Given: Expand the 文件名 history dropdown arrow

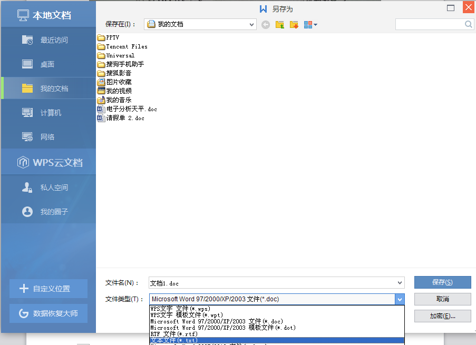Looking at the screenshot, I should click(x=400, y=283).
